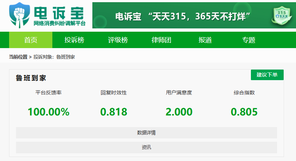296x161 pixels.
Task: Expand the 资讯 bar
Action: pyautogui.click(x=147, y=148)
